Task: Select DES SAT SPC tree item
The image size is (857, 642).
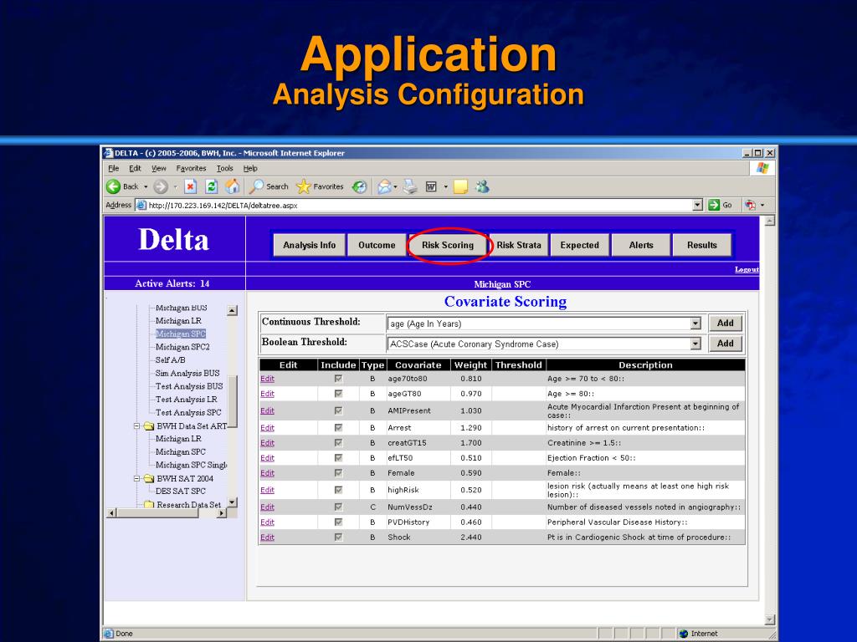Action: tap(181, 492)
